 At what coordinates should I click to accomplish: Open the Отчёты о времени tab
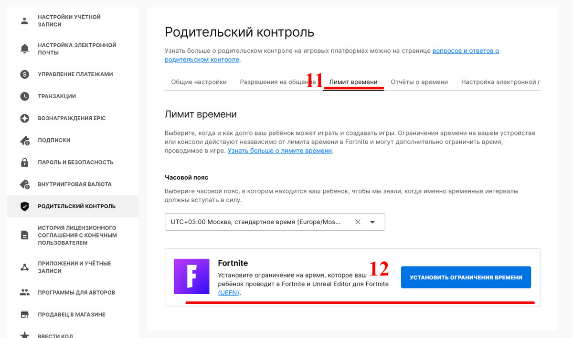[419, 82]
